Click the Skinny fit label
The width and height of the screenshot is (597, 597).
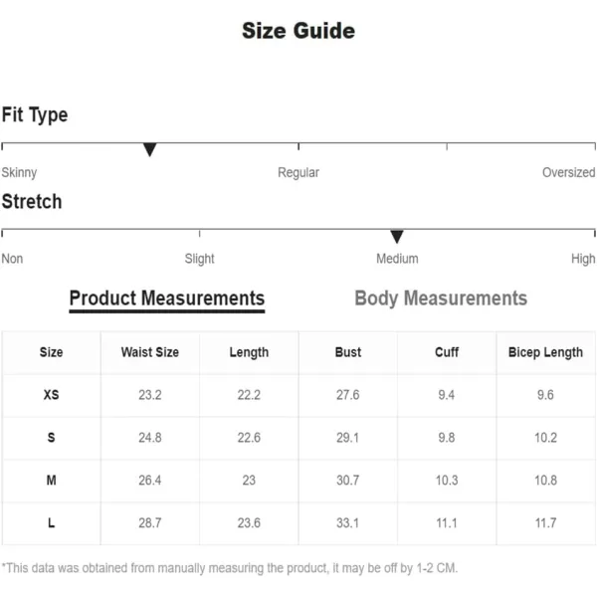coord(19,172)
